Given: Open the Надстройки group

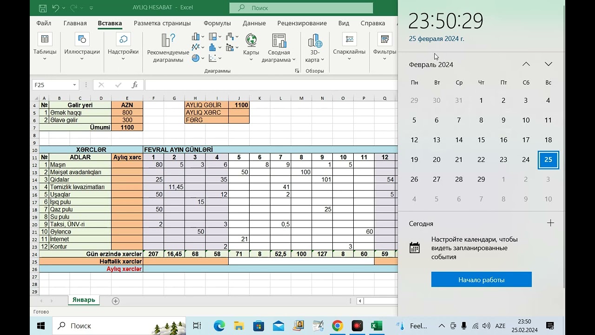Looking at the screenshot, I should coord(123,47).
